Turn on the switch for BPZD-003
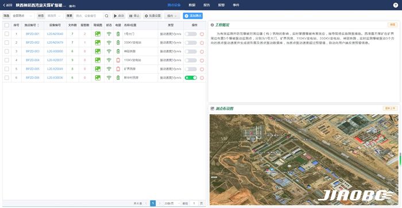402x208 pixels. pyautogui.click(x=191, y=51)
